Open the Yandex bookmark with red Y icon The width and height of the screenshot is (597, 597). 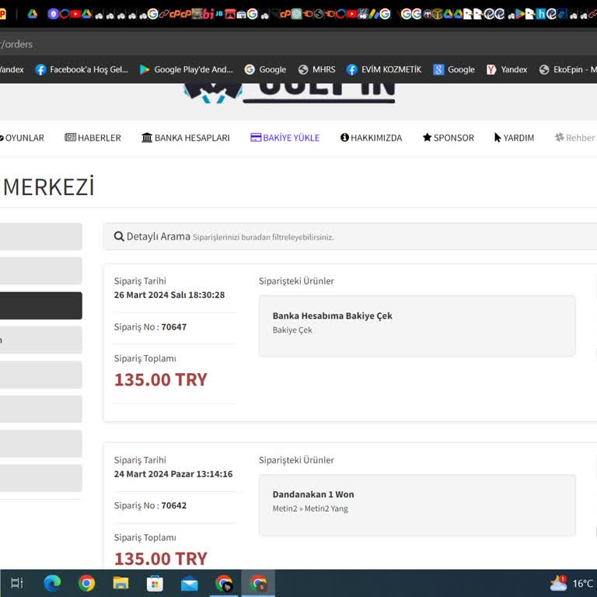point(507,70)
